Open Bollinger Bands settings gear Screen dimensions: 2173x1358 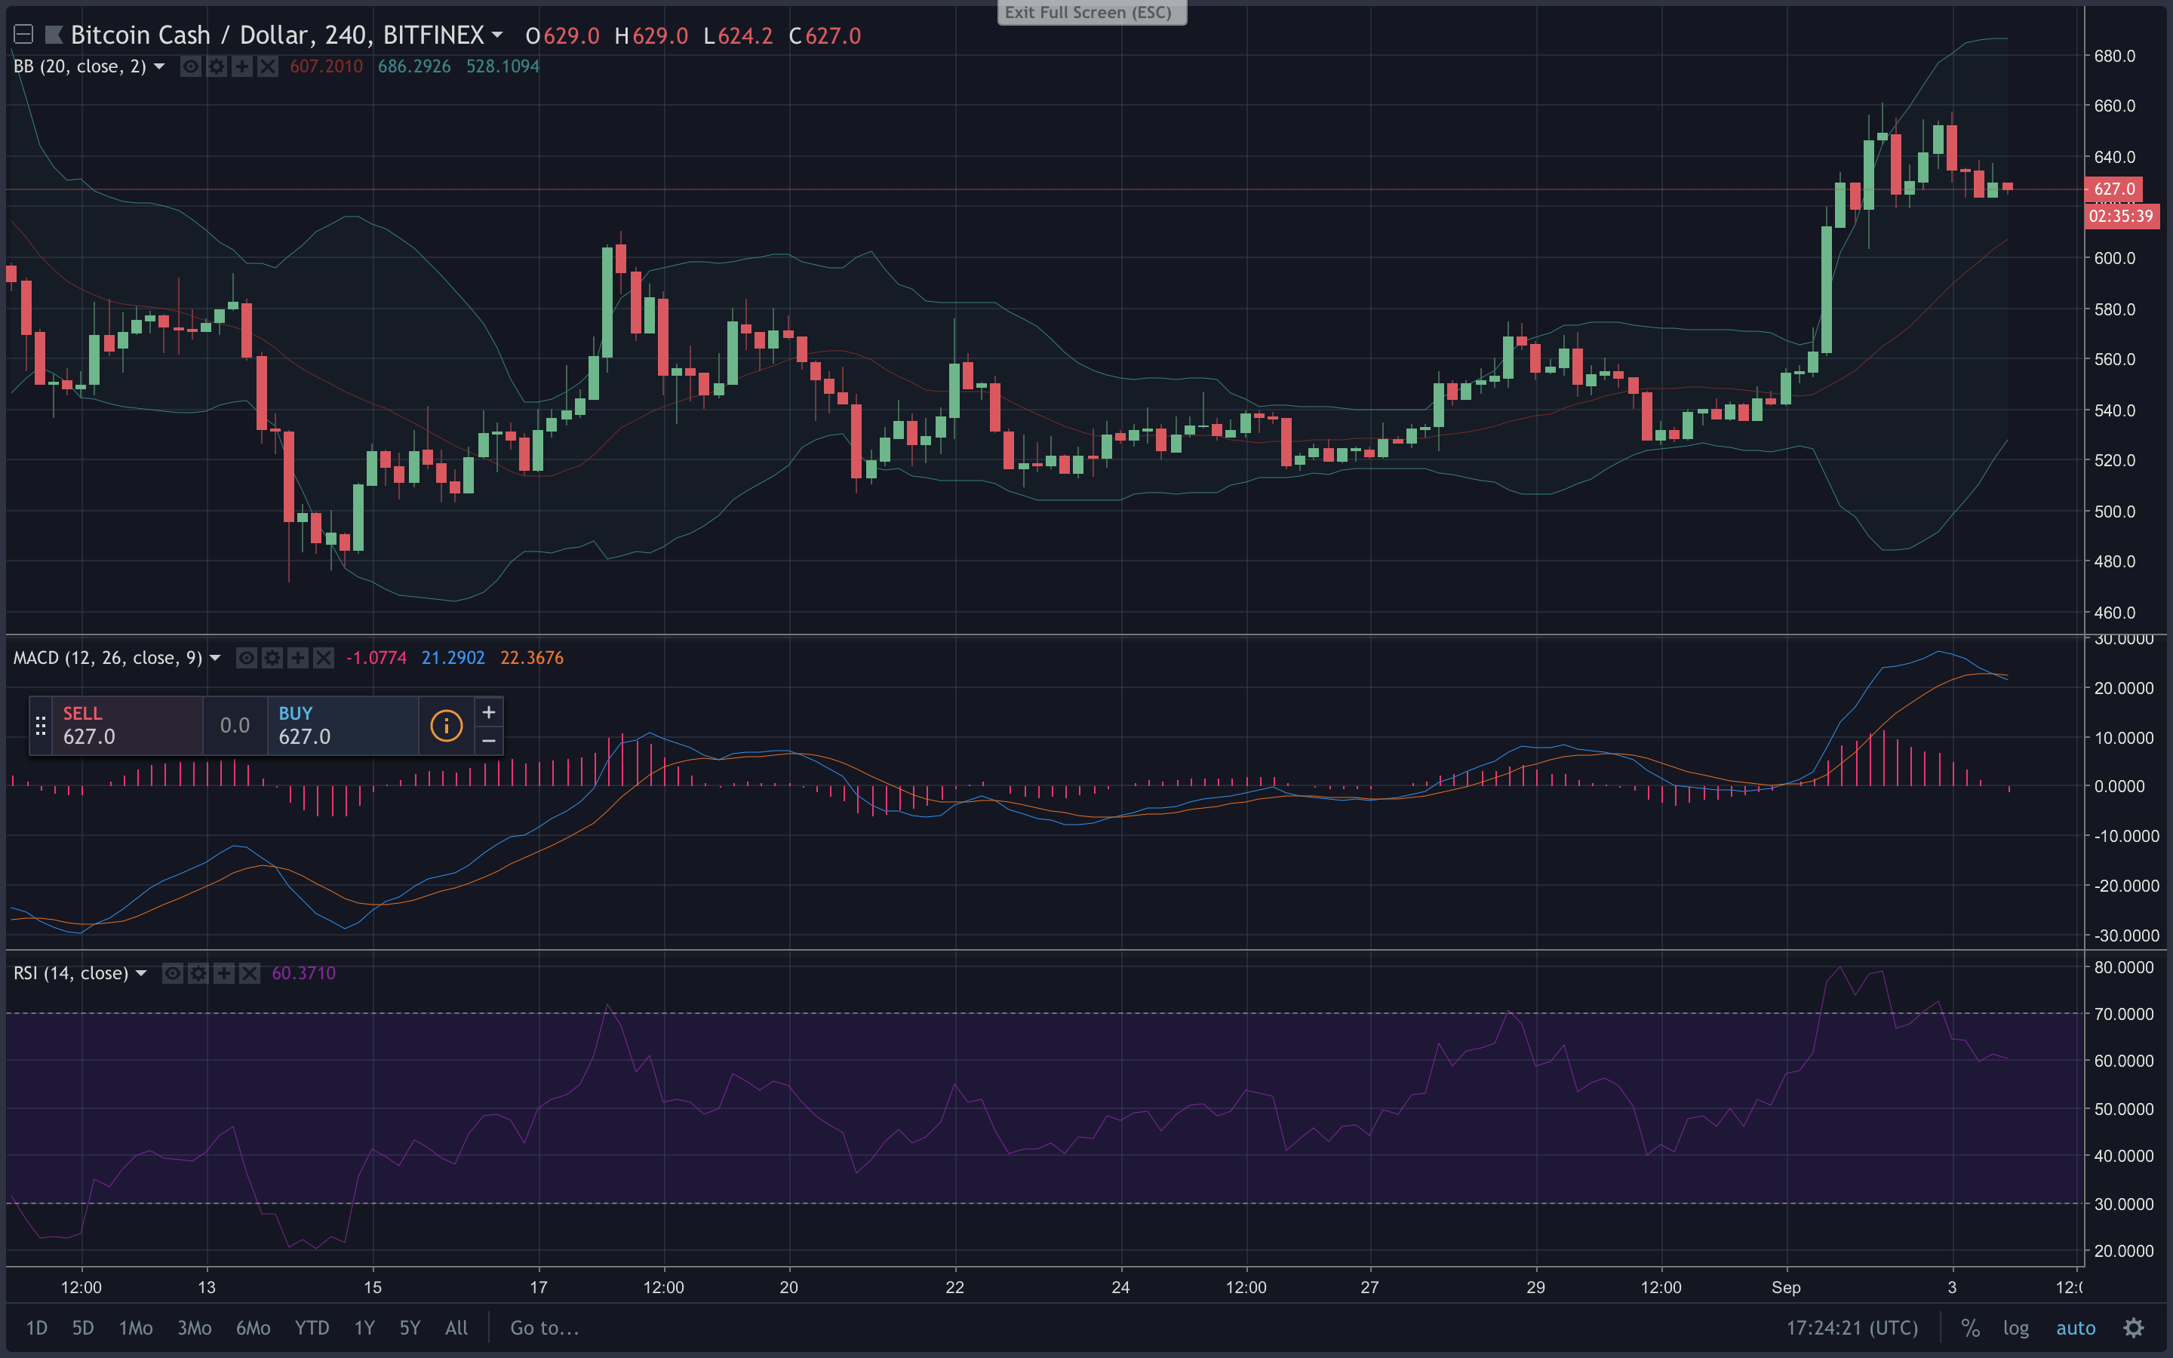[x=217, y=66]
